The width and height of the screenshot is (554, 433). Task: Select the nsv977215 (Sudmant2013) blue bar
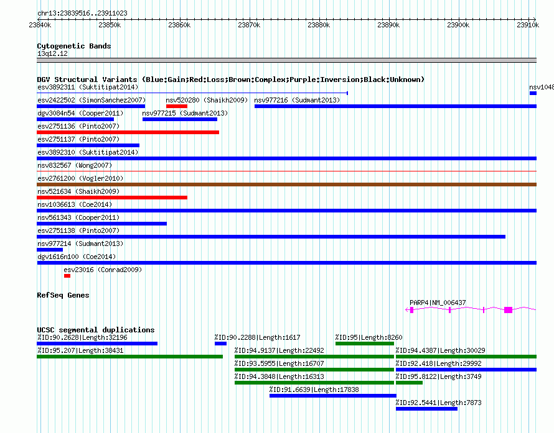[180, 119]
